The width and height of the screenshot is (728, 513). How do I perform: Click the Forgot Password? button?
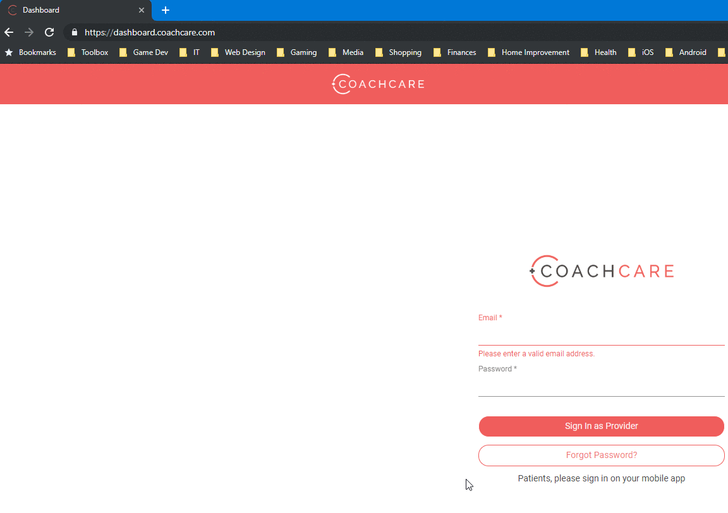601,456
